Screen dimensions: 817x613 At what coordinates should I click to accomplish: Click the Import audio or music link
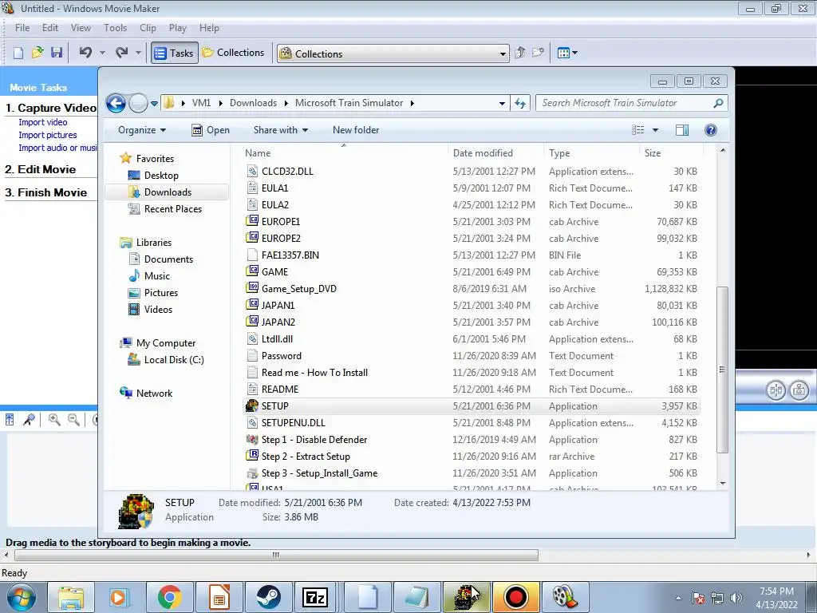(x=57, y=148)
